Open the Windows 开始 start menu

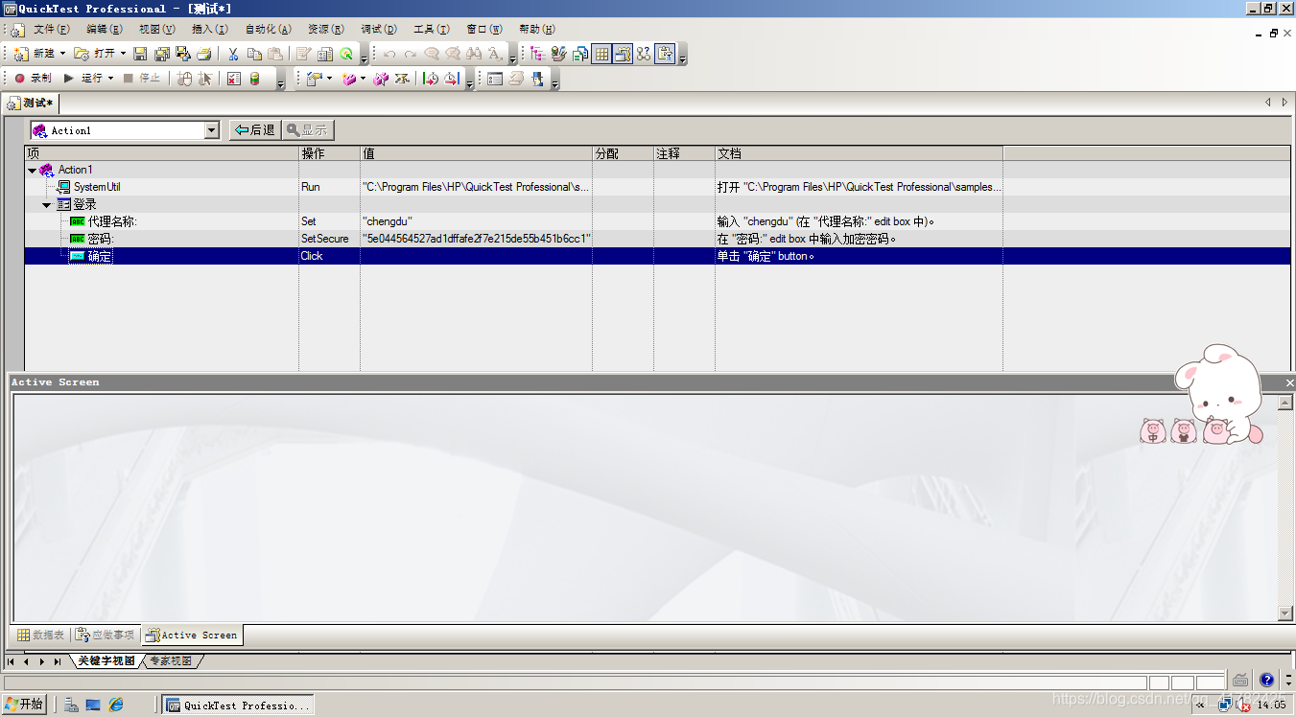(x=24, y=705)
